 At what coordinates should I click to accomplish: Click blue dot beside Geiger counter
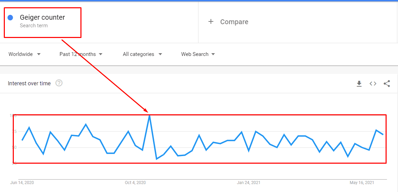10,18
